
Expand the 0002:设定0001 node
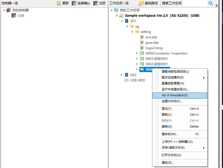[x=137, y=64]
